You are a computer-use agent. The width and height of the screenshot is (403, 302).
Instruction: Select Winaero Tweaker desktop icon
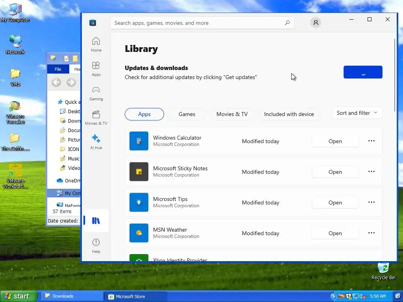click(x=15, y=112)
